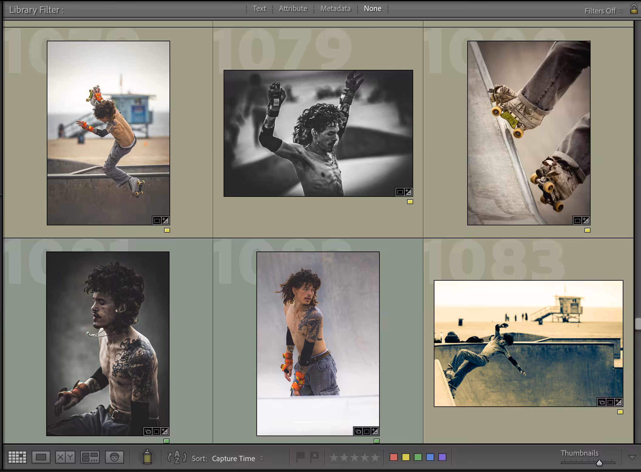Choose the Attribute library filter

(293, 9)
